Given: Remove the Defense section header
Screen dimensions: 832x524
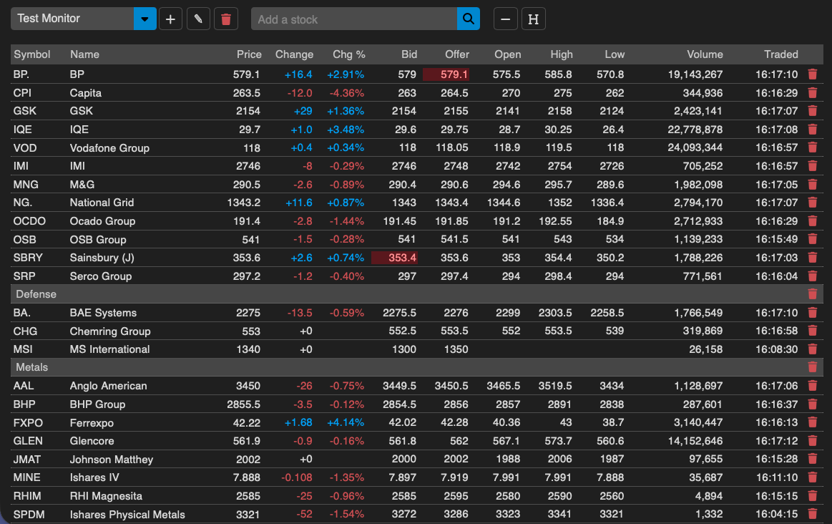Looking at the screenshot, I should point(812,294).
